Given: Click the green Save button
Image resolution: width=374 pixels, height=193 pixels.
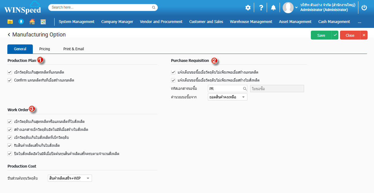Looking at the screenshot, I should pos(321,36).
